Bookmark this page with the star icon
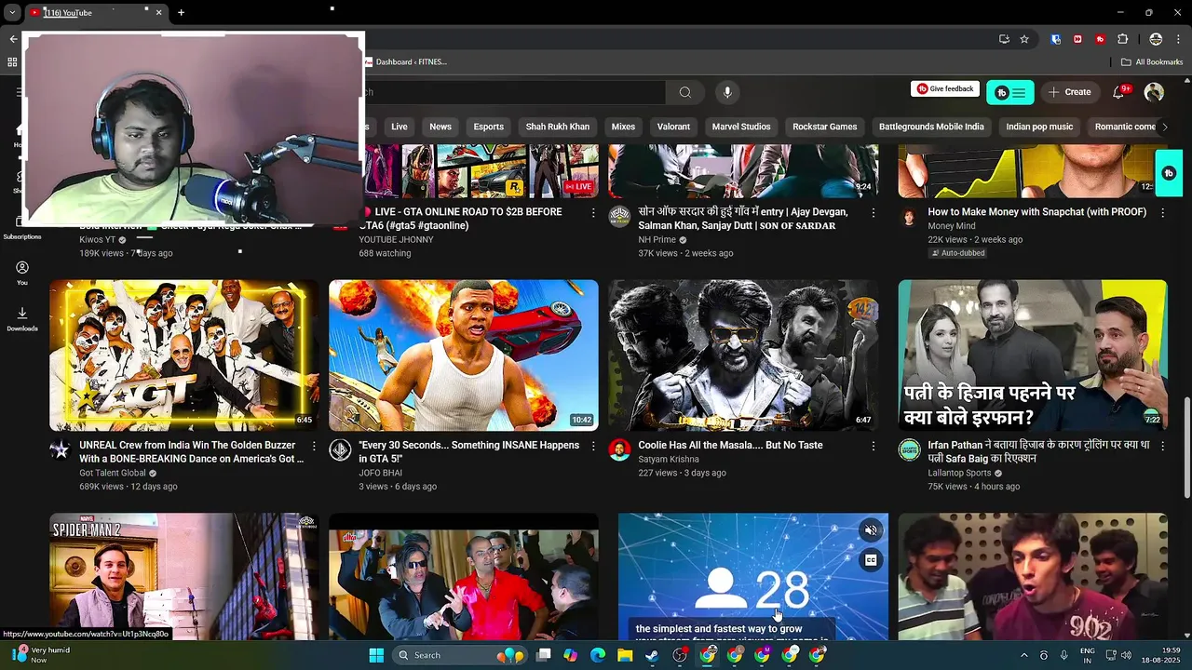Screen dimensions: 1192x670 (x=1024, y=39)
